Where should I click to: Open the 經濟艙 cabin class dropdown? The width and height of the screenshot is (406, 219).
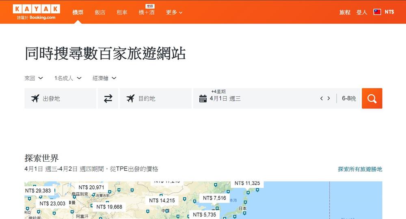(104, 78)
